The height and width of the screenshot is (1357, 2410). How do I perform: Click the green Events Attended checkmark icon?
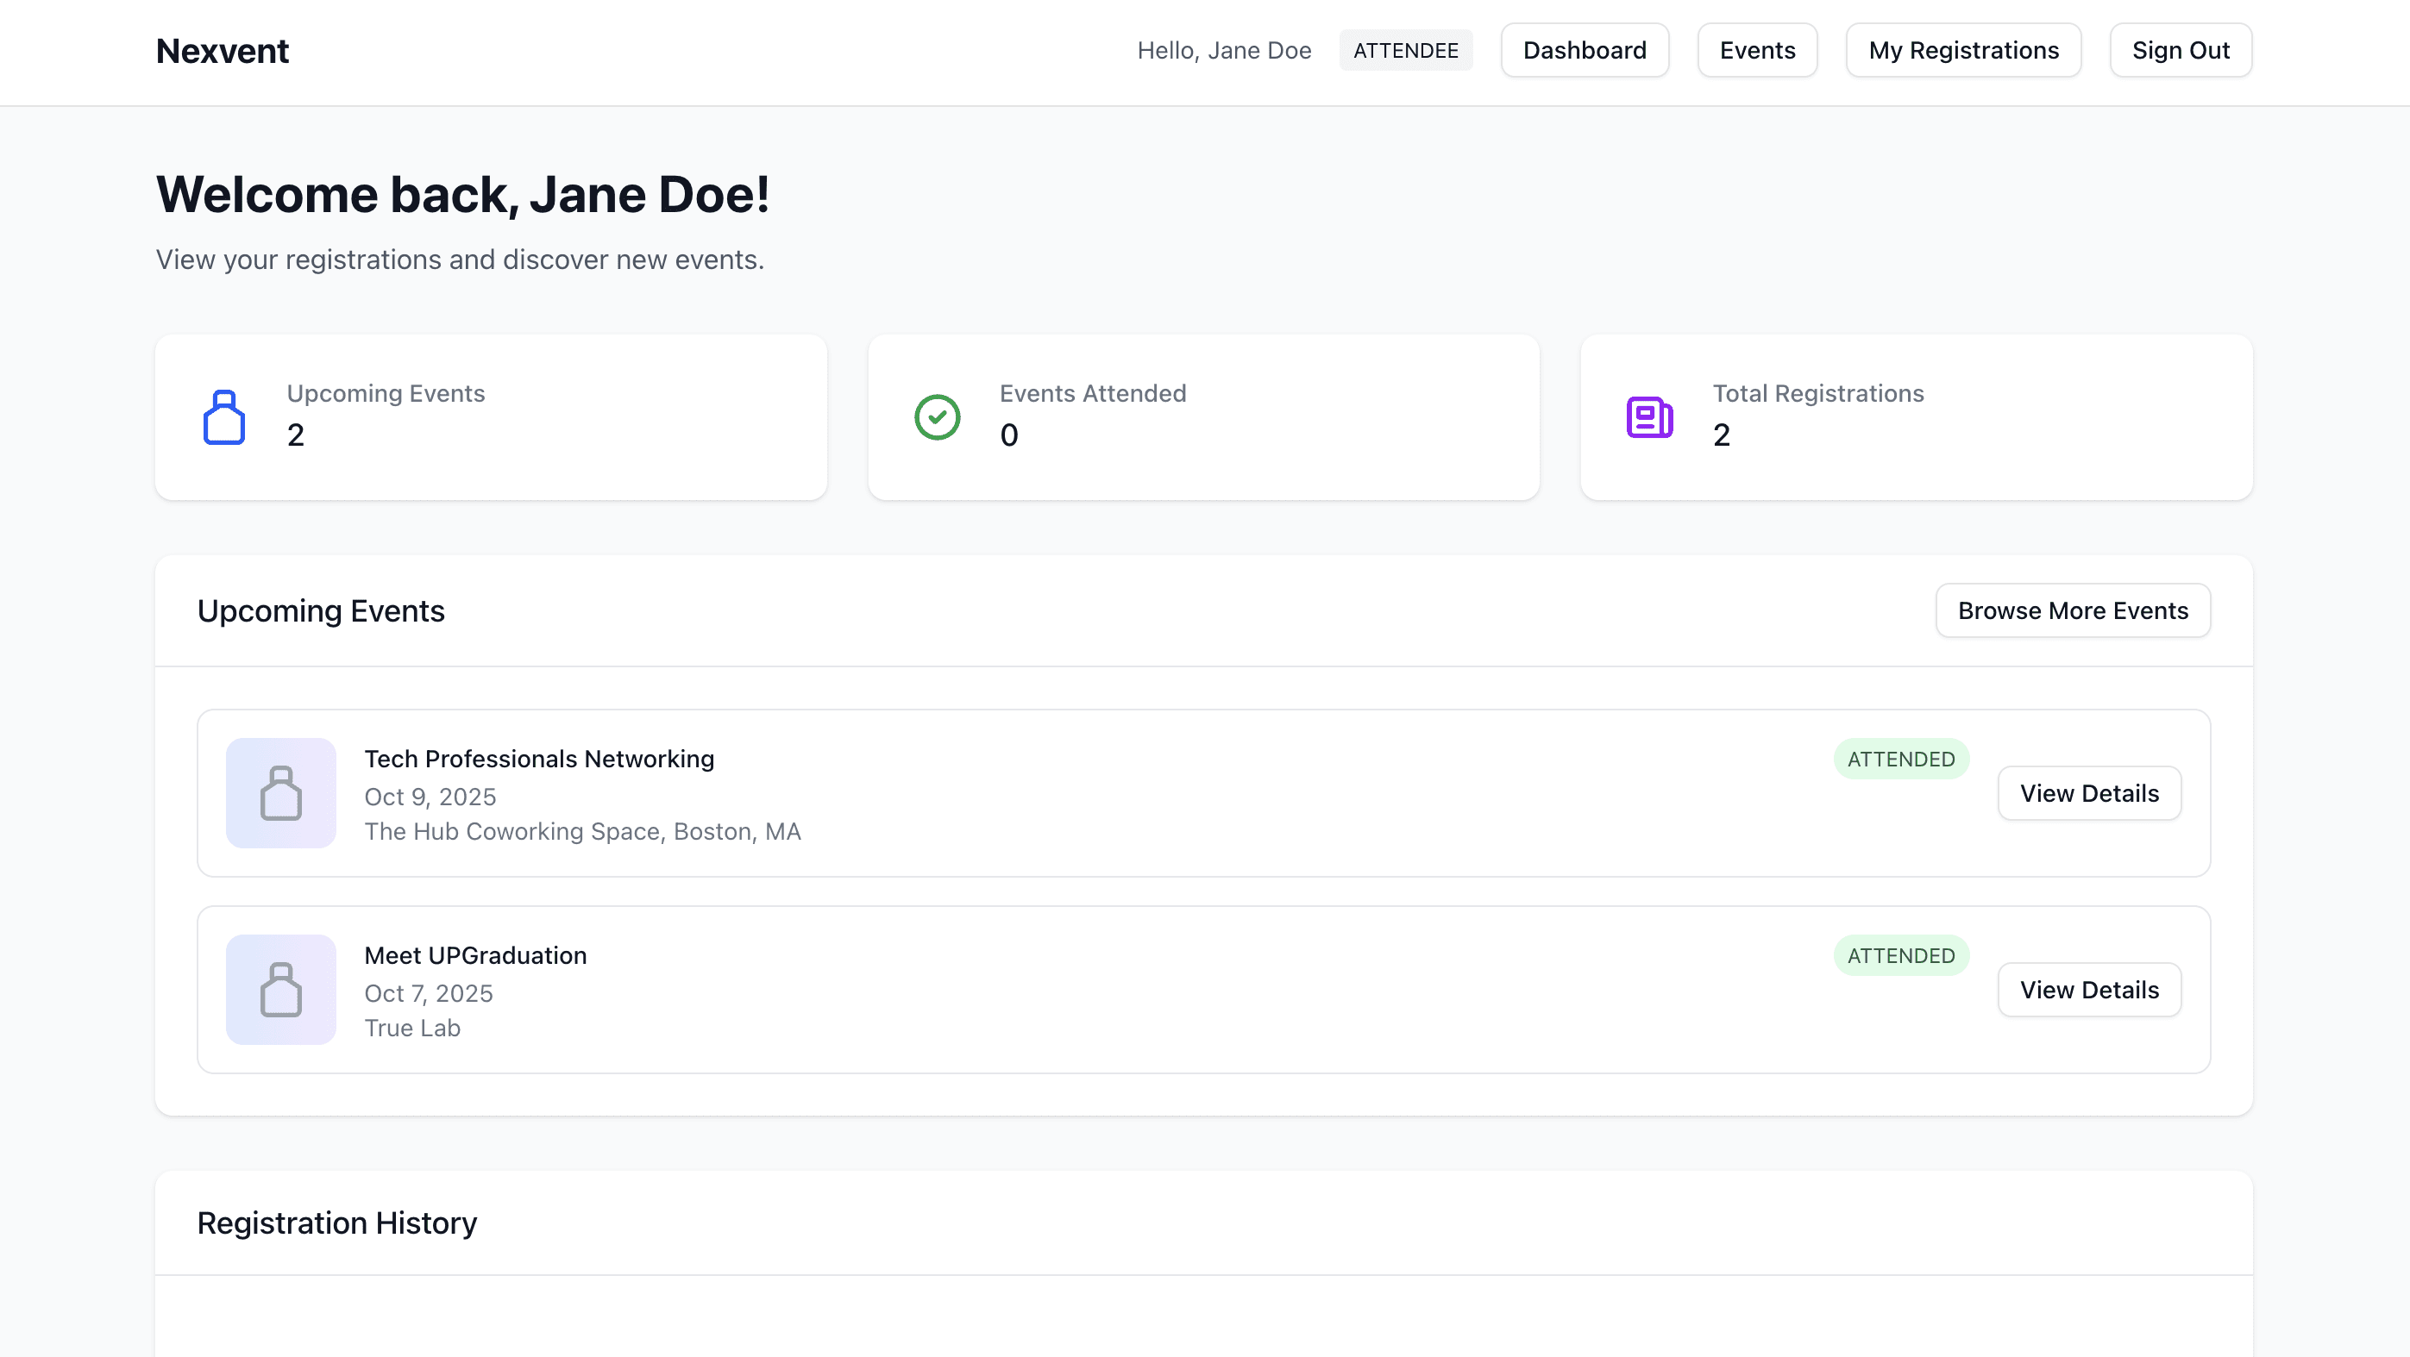(937, 417)
